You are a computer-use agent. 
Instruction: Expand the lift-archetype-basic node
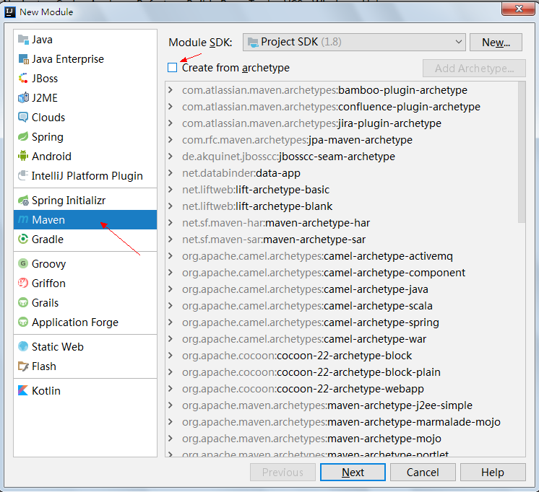click(x=171, y=190)
